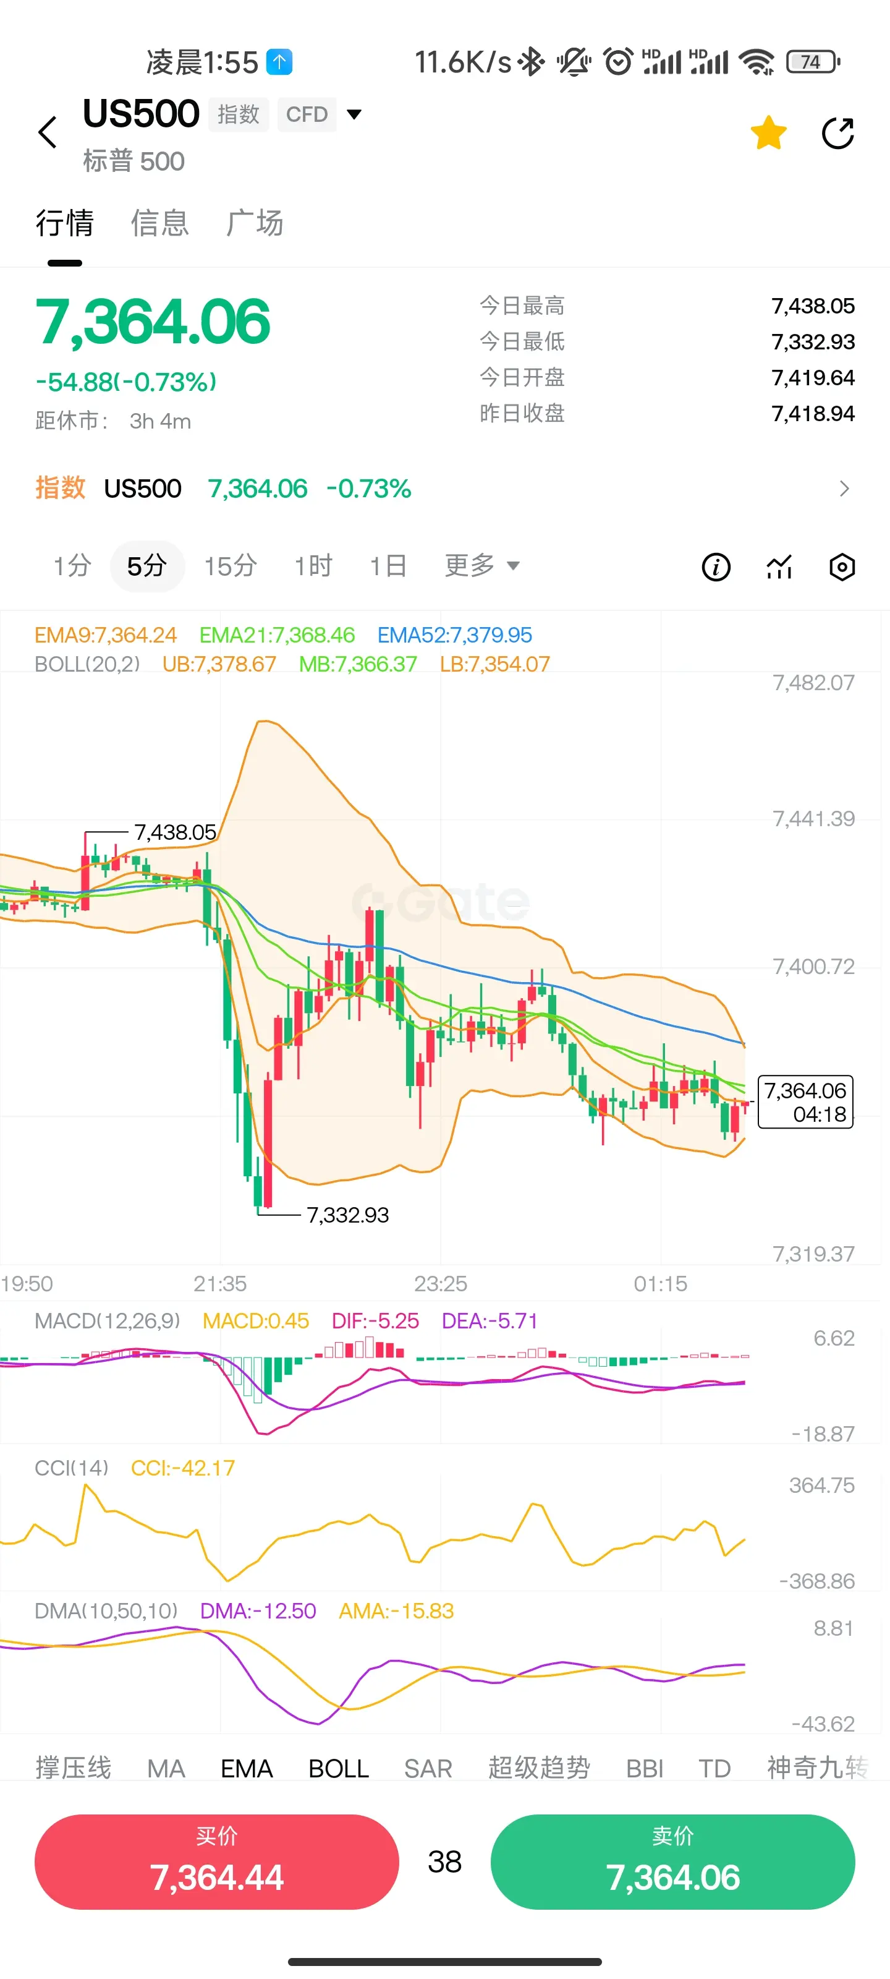
Task: Tap the CCI(14) indicator label
Action: click(x=72, y=1468)
